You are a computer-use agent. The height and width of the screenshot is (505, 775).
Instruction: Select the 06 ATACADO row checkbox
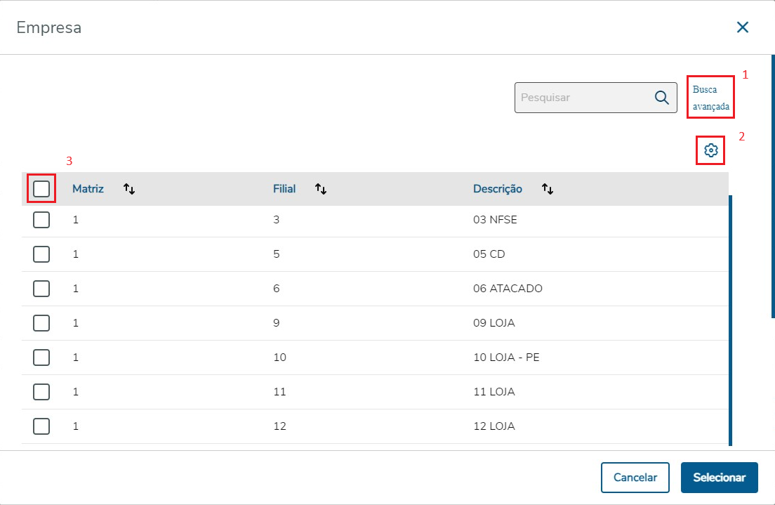point(41,289)
